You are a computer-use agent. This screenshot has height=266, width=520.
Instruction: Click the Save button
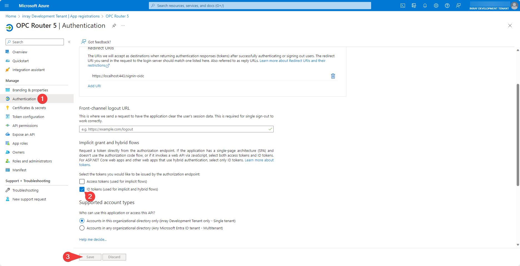pyautogui.click(x=90, y=257)
